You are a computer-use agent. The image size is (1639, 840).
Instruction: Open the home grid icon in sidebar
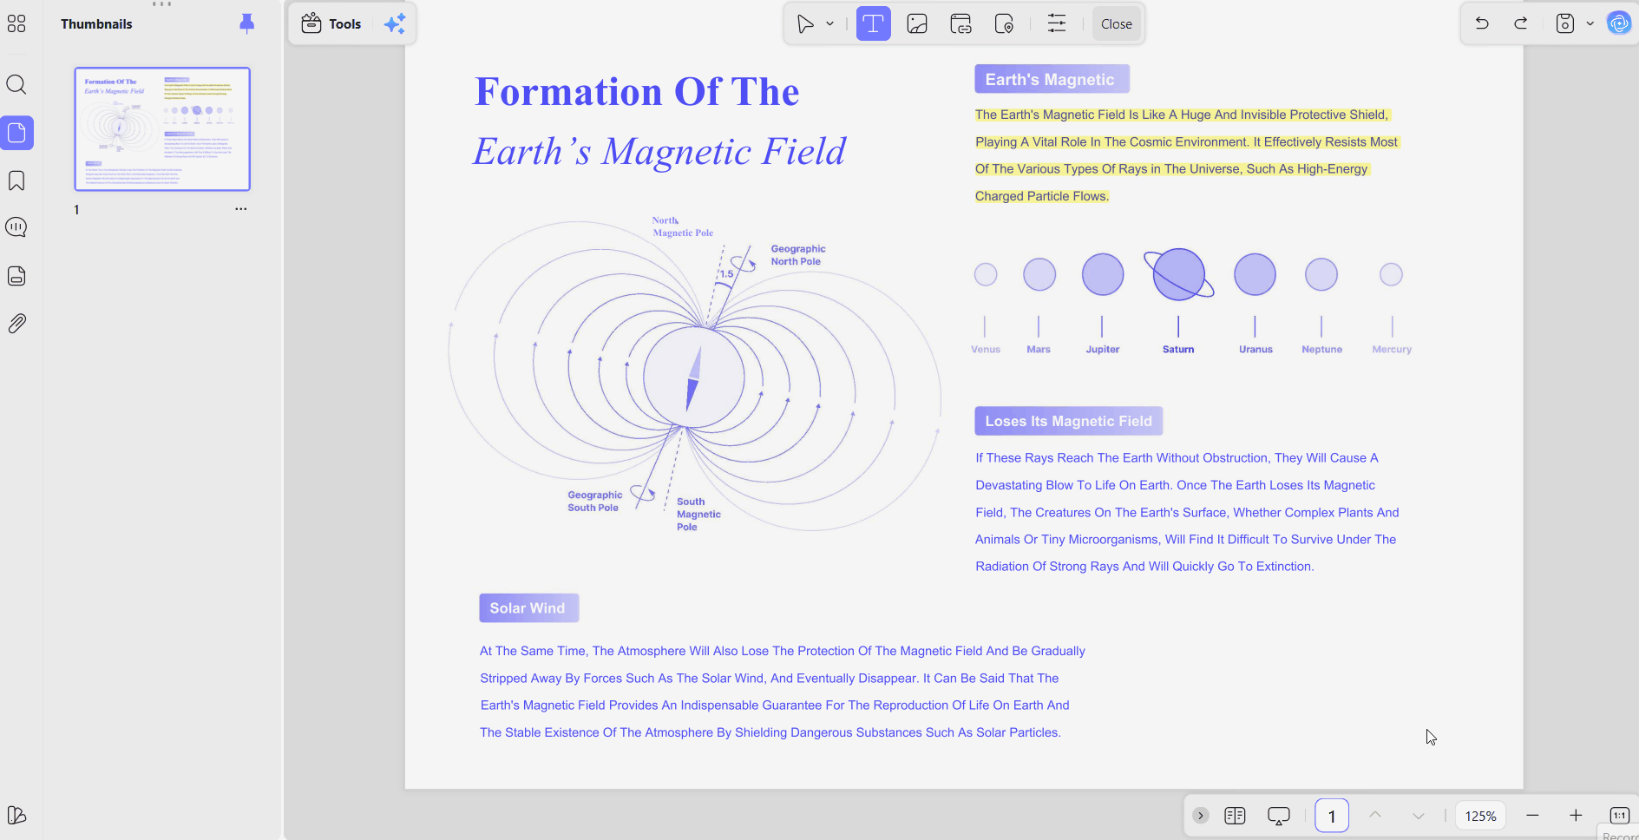click(x=16, y=23)
